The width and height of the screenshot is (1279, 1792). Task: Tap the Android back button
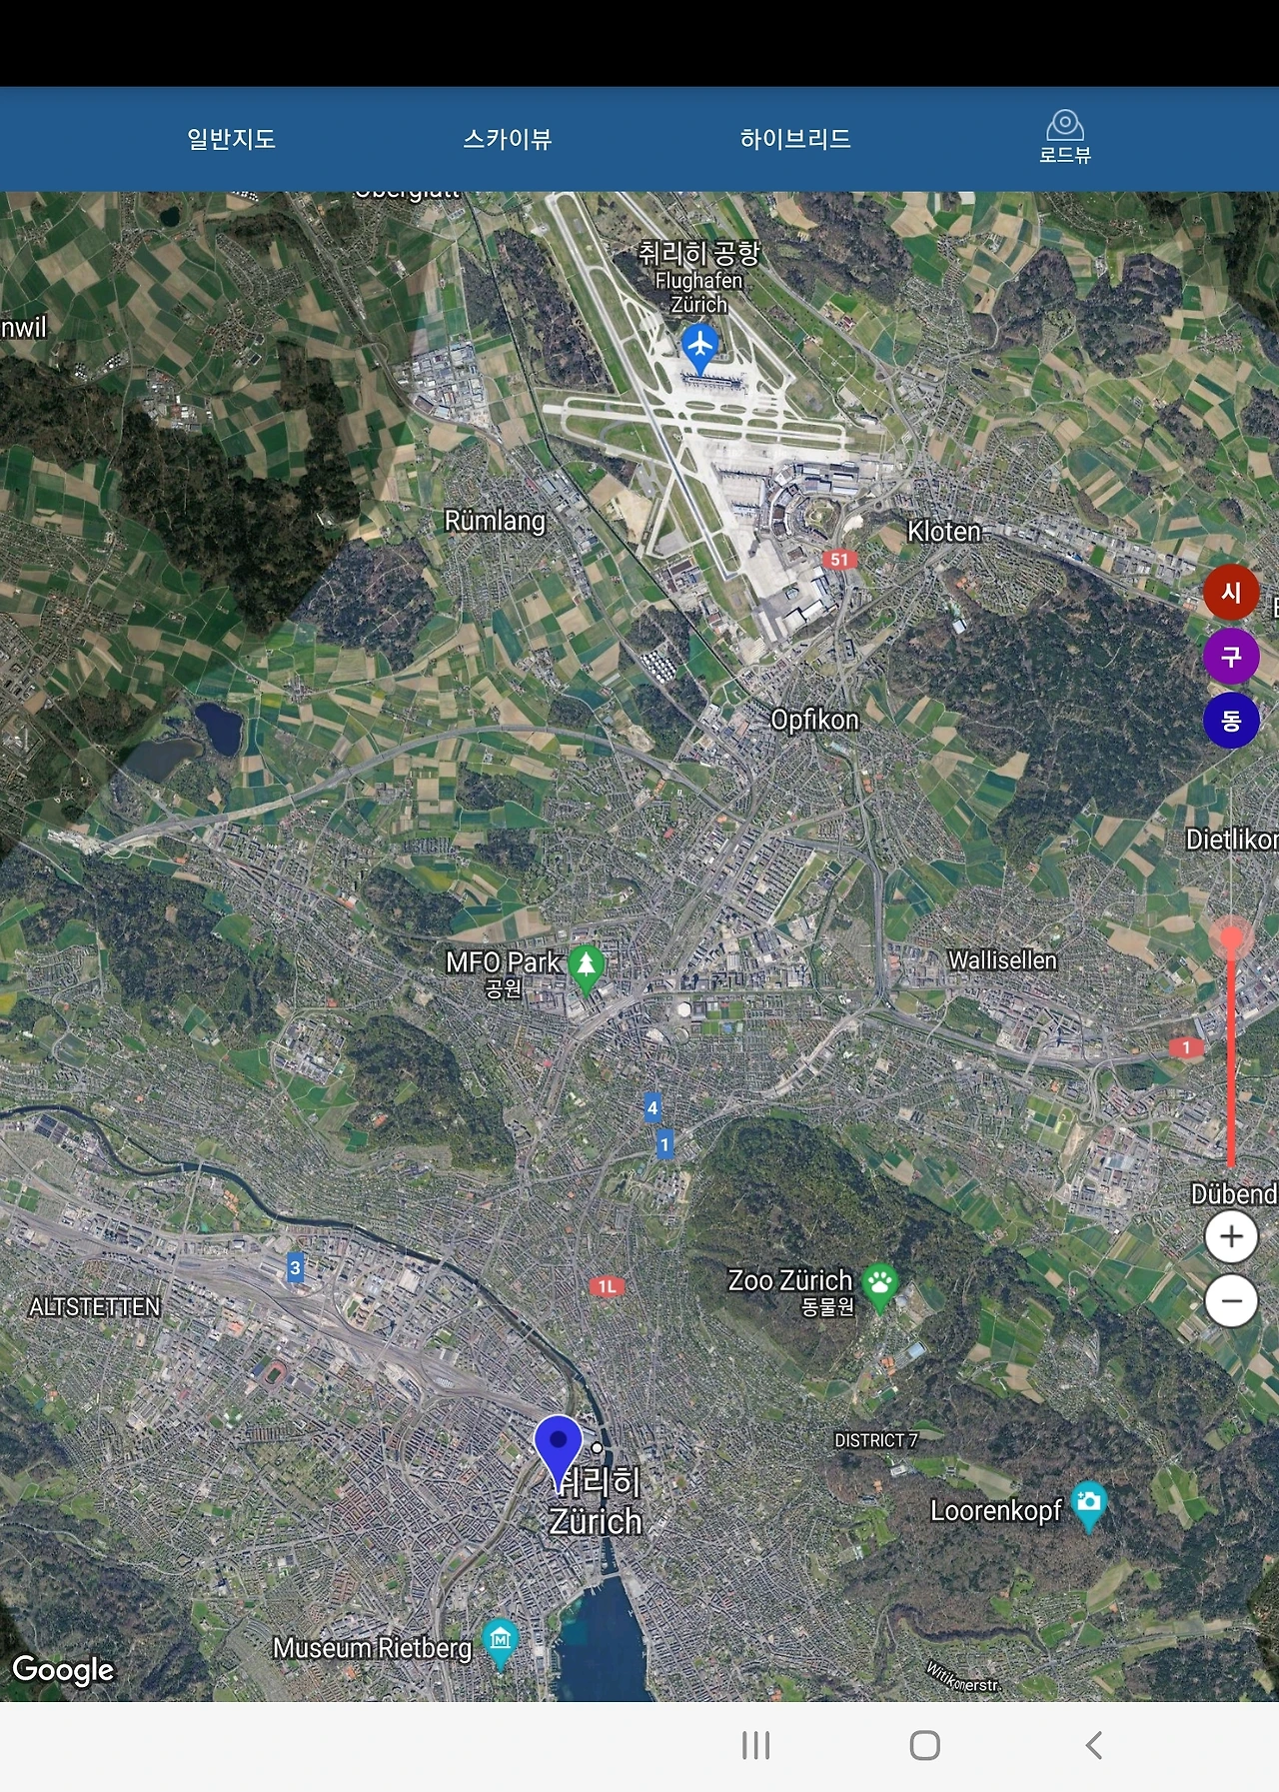1094,1746
